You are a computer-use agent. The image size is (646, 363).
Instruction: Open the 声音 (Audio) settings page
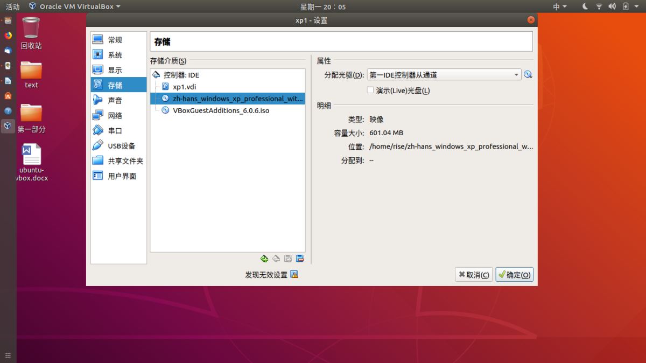point(118,100)
